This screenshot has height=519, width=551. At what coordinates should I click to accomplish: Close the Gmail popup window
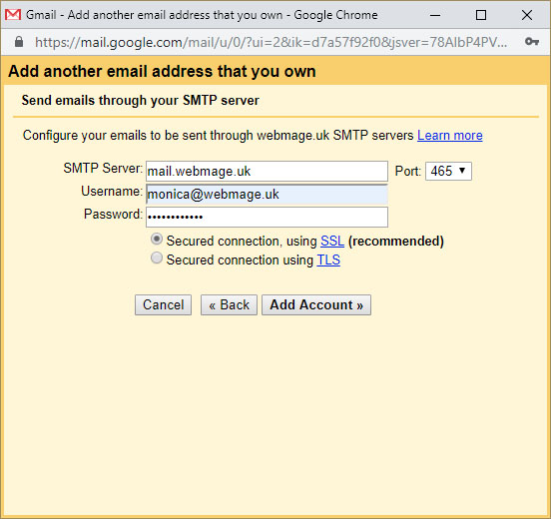tap(527, 15)
